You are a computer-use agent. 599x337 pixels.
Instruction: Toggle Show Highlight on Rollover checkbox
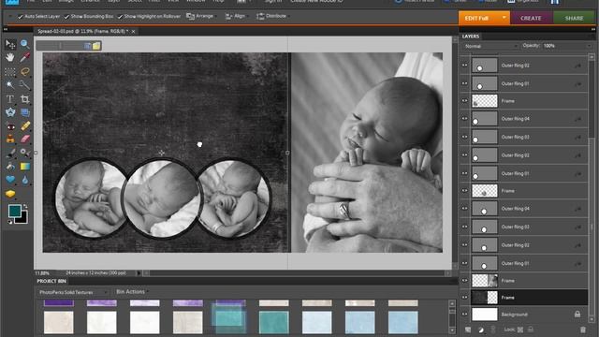coord(120,17)
